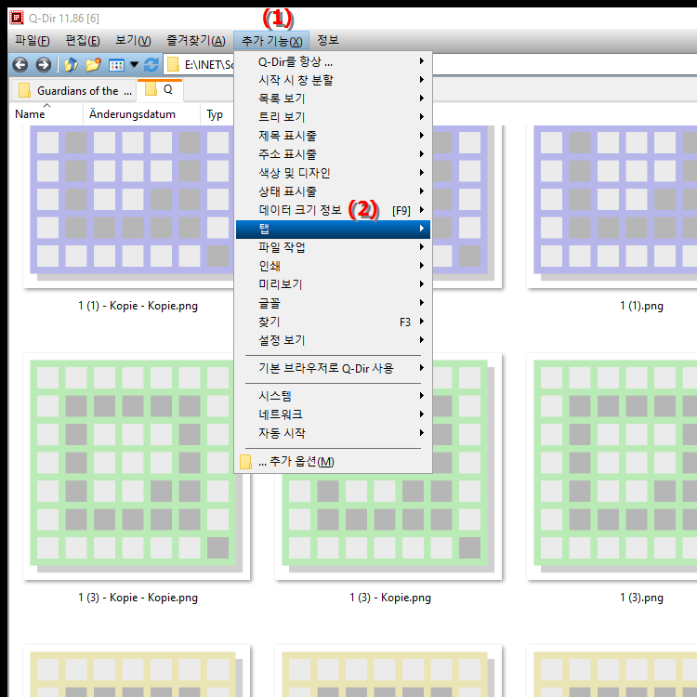Image resolution: width=697 pixels, height=697 pixels.
Task: Open the 설정 보기 submenu
Action: click(x=333, y=340)
